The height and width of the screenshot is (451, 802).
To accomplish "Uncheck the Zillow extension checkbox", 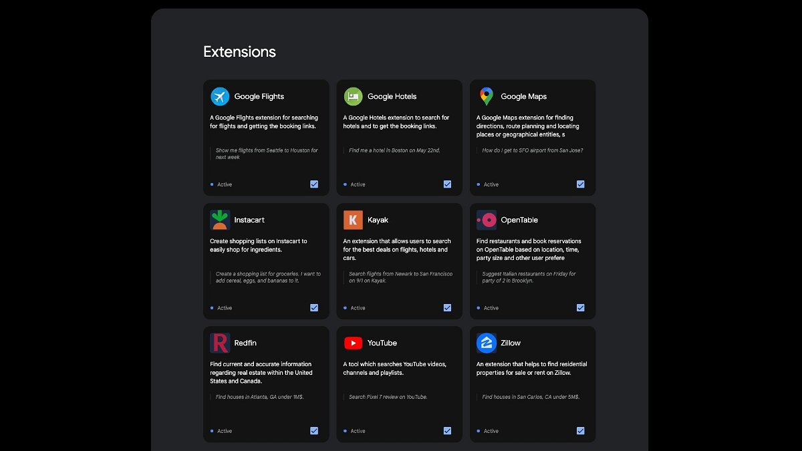I will point(580,431).
